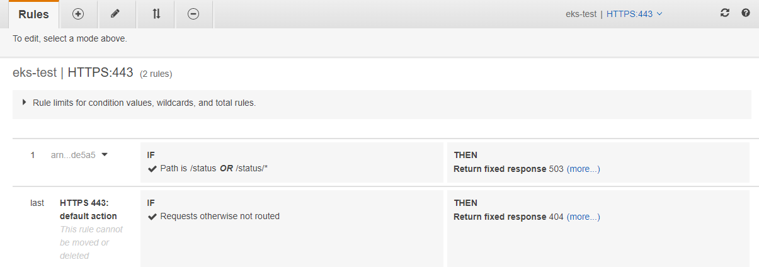Click the HTTPS 443: default action label

pos(88,210)
